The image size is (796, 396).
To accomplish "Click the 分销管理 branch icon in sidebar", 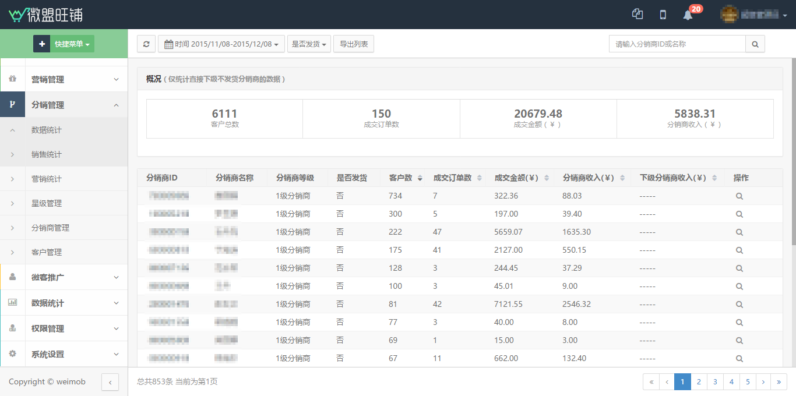I will tap(13, 105).
